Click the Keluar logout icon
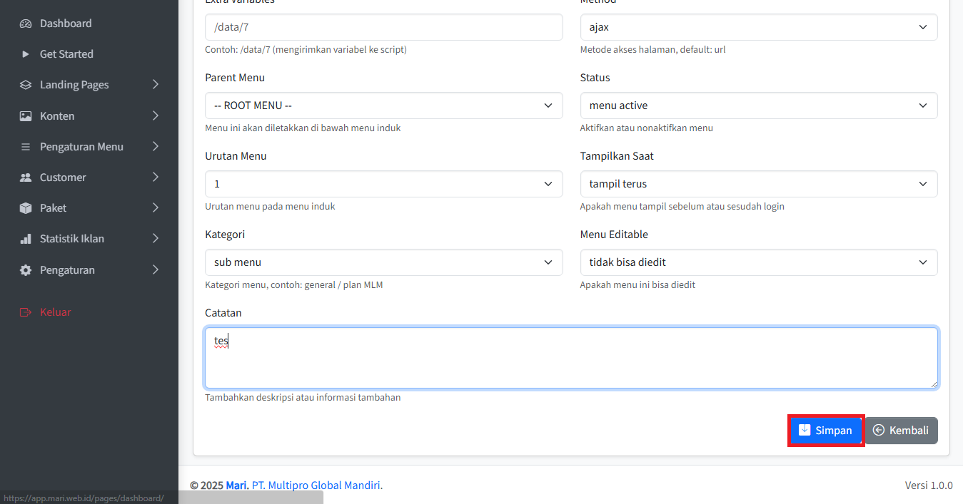This screenshot has width=963, height=504. pos(26,312)
